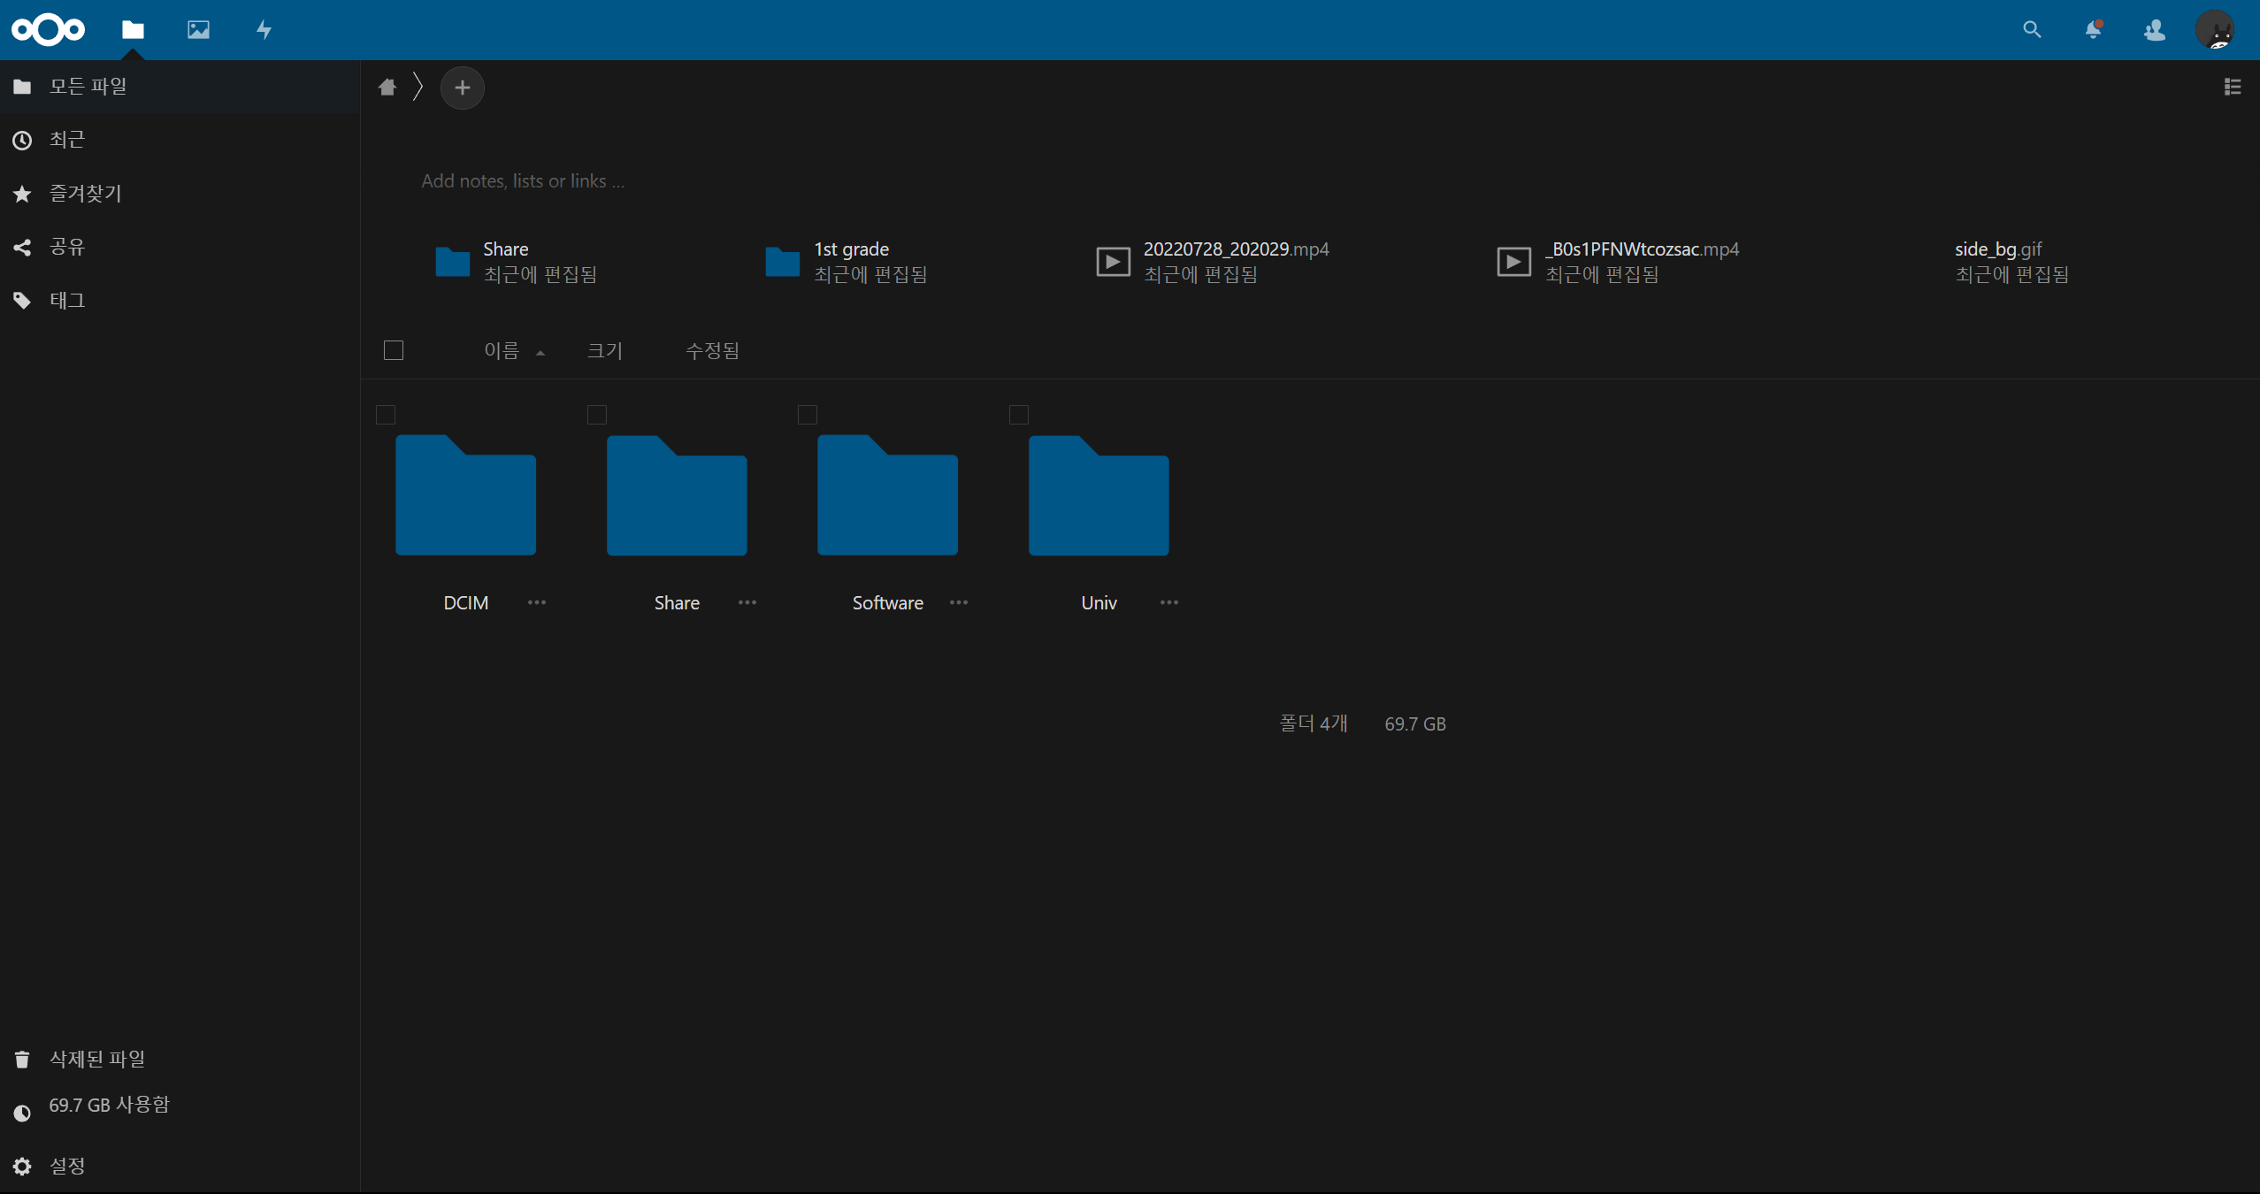The image size is (2260, 1194).
Task: Click the 69.7 GB storage usage indicator
Action: [108, 1106]
